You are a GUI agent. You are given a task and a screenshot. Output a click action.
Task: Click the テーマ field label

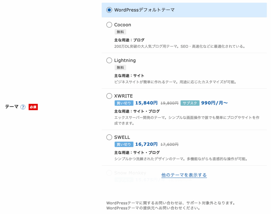tap(12, 107)
